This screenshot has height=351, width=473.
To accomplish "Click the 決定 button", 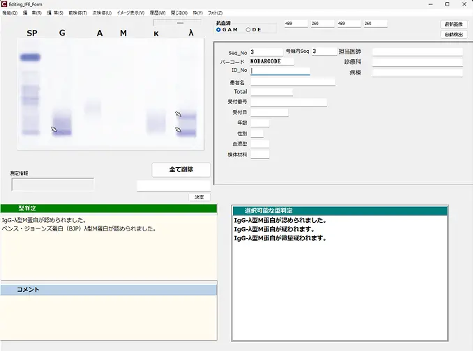I will [x=199, y=197].
